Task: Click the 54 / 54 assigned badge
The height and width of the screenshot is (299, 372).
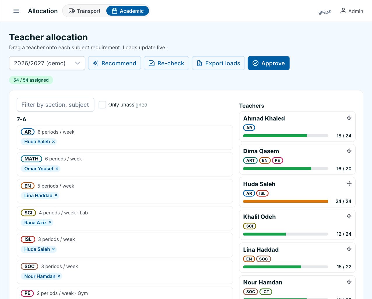Action: pyautogui.click(x=31, y=80)
